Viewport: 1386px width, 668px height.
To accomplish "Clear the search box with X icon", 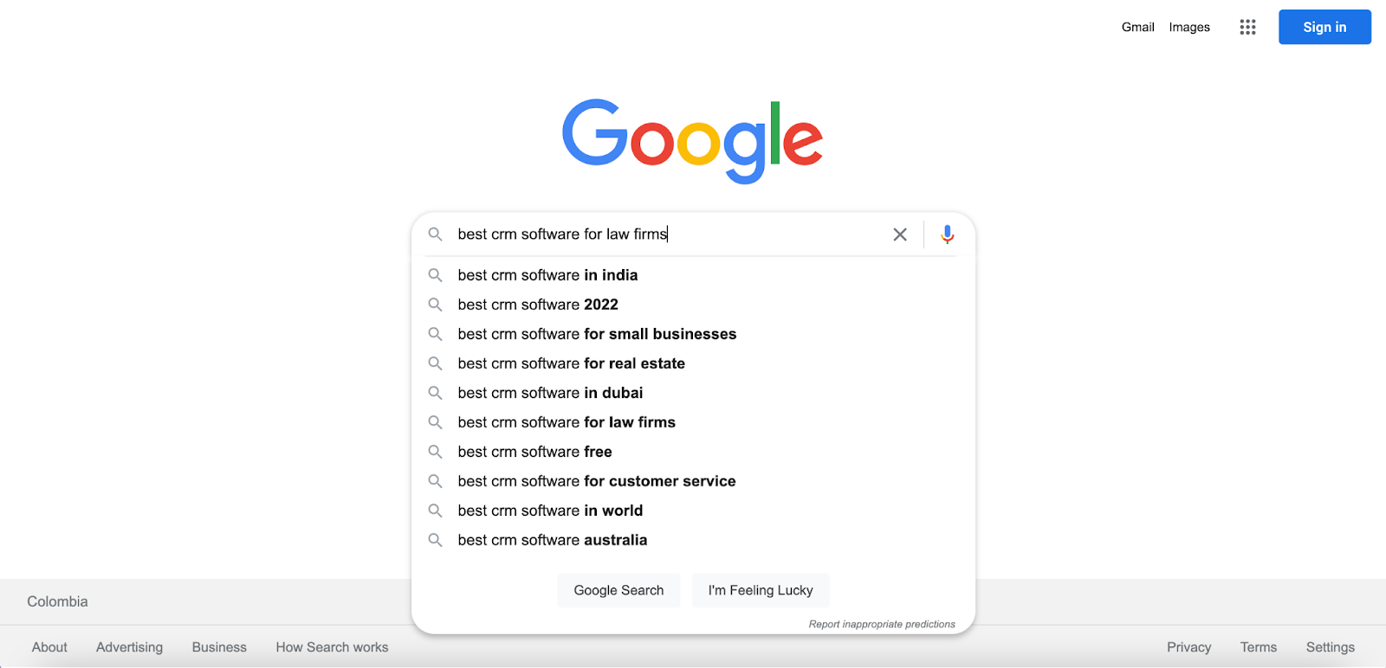I will 900,234.
